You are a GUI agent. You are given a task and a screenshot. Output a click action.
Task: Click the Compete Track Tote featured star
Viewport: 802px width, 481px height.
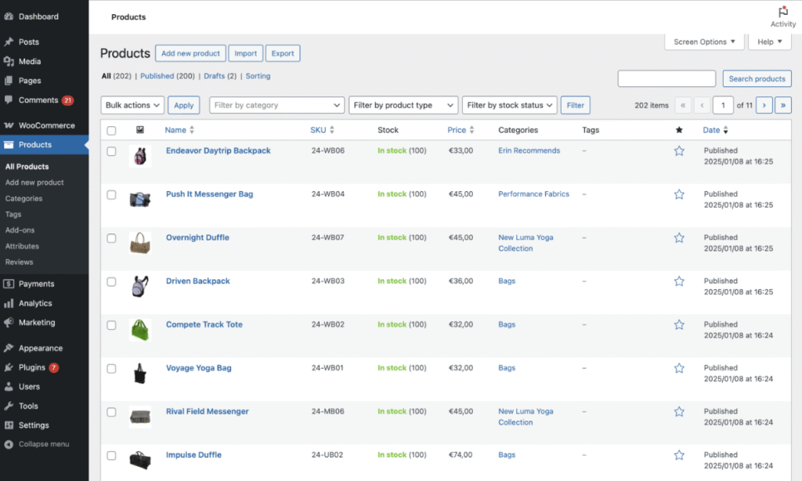click(x=679, y=325)
